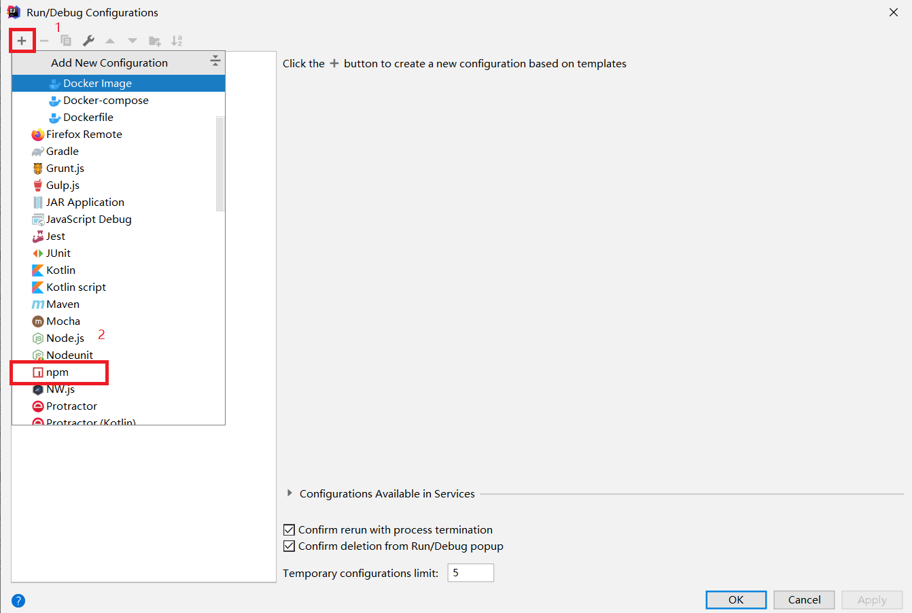Screen dimensions: 912x613
Task: Expand Configurations Available in Services
Action: click(x=290, y=493)
